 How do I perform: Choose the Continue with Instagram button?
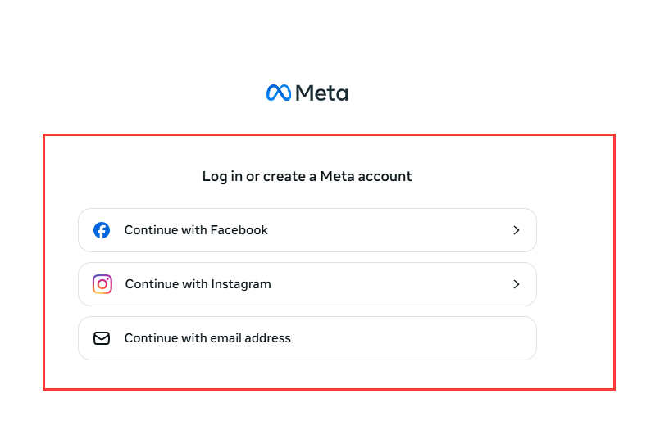(307, 284)
